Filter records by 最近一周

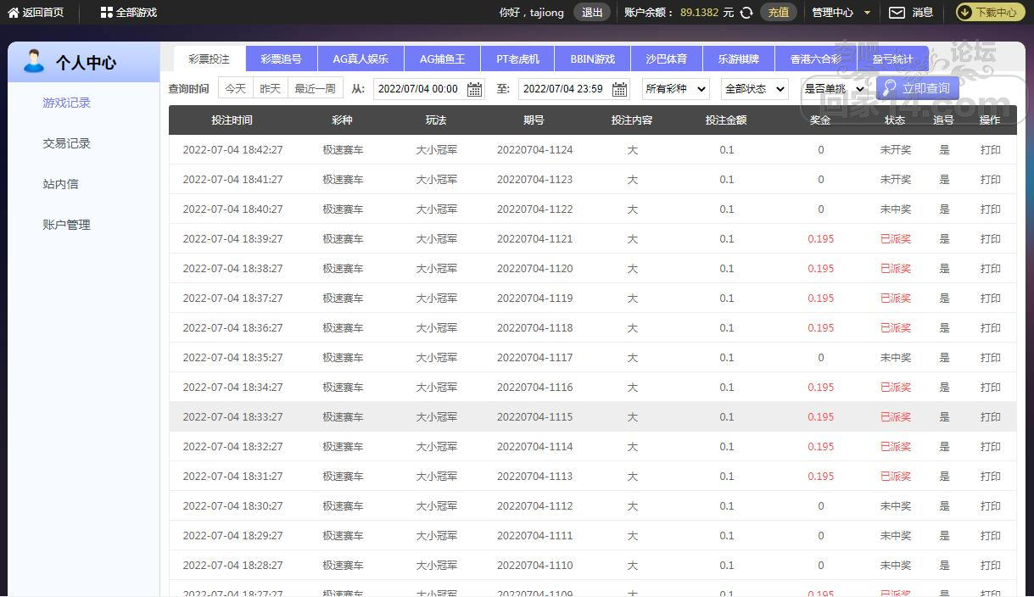click(x=315, y=88)
